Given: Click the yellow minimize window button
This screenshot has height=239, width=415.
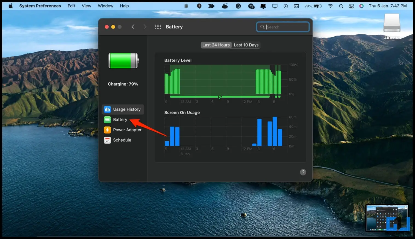Looking at the screenshot, I should 113,27.
